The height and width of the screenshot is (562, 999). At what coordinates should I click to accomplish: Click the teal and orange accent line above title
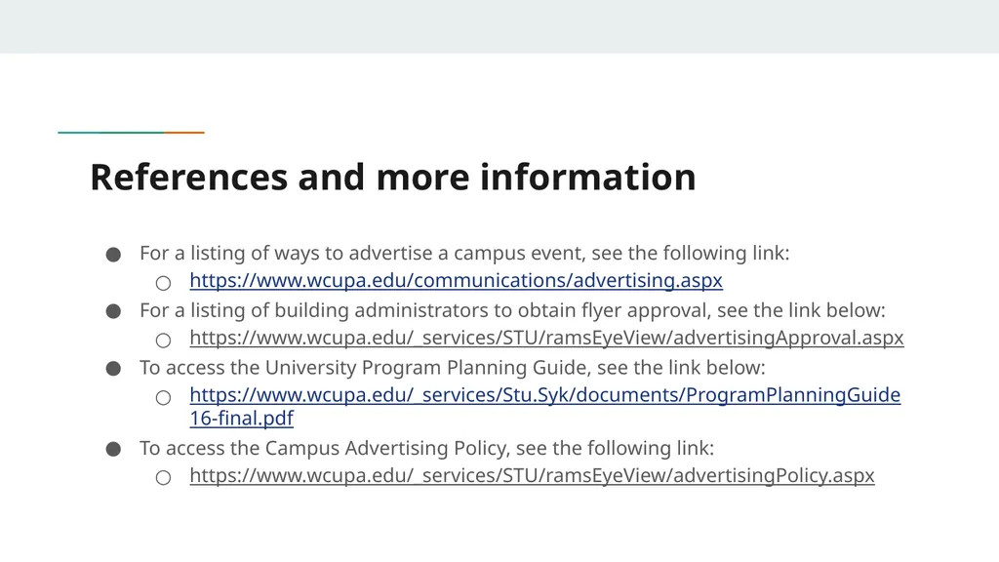coord(132,133)
